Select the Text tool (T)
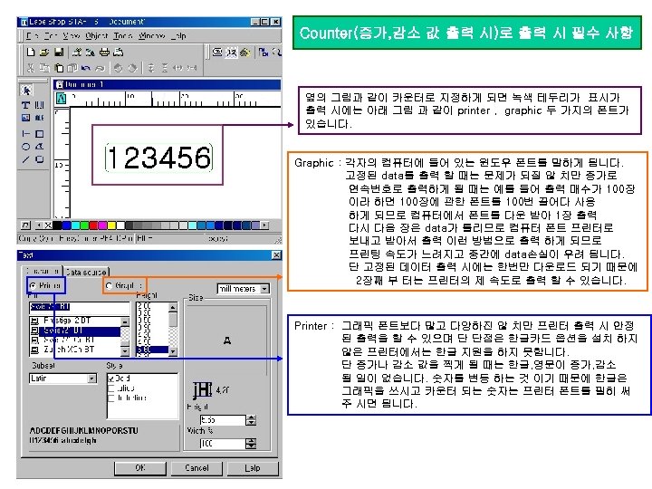The image size is (652, 489). tap(25, 105)
